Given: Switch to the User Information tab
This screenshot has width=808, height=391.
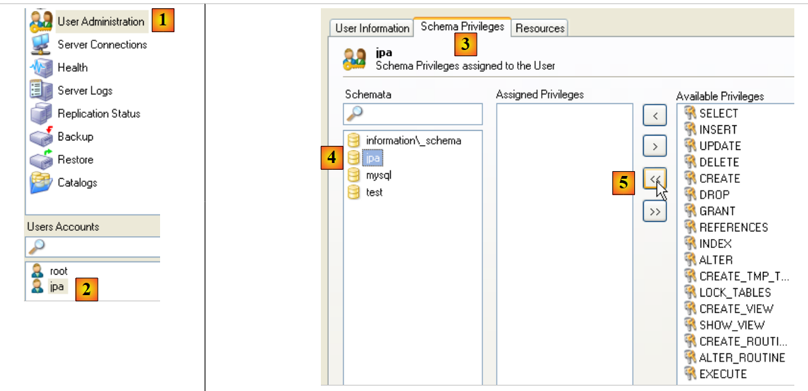Looking at the screenshot, I should [372, 28].
